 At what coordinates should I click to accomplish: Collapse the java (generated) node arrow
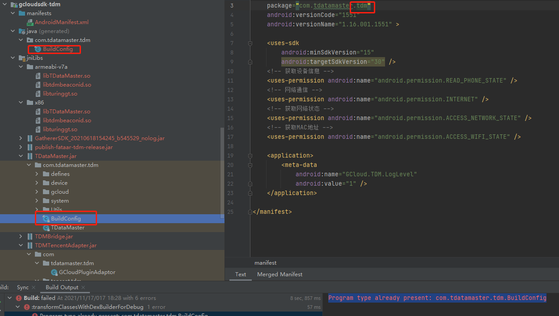point(13,31)
